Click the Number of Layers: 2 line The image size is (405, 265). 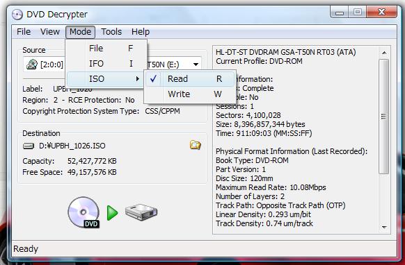tap(250, 196)
